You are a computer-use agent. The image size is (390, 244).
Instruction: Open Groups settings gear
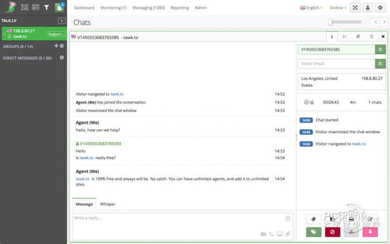(x=62, y=46)
